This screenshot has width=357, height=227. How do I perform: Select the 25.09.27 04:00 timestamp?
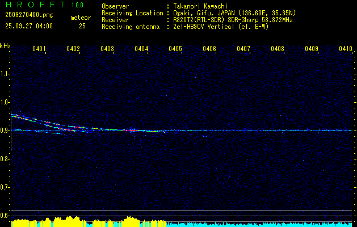click(x=28, y=26)
